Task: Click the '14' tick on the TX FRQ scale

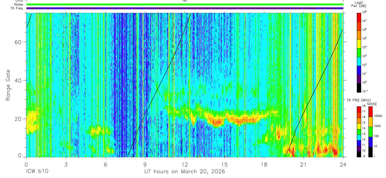Action: pos(364,128)
